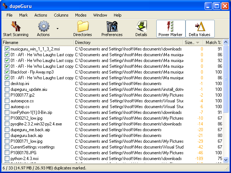Open the Help menu
Viewport: 231px width, 173px height.
(x=117, y=15)
